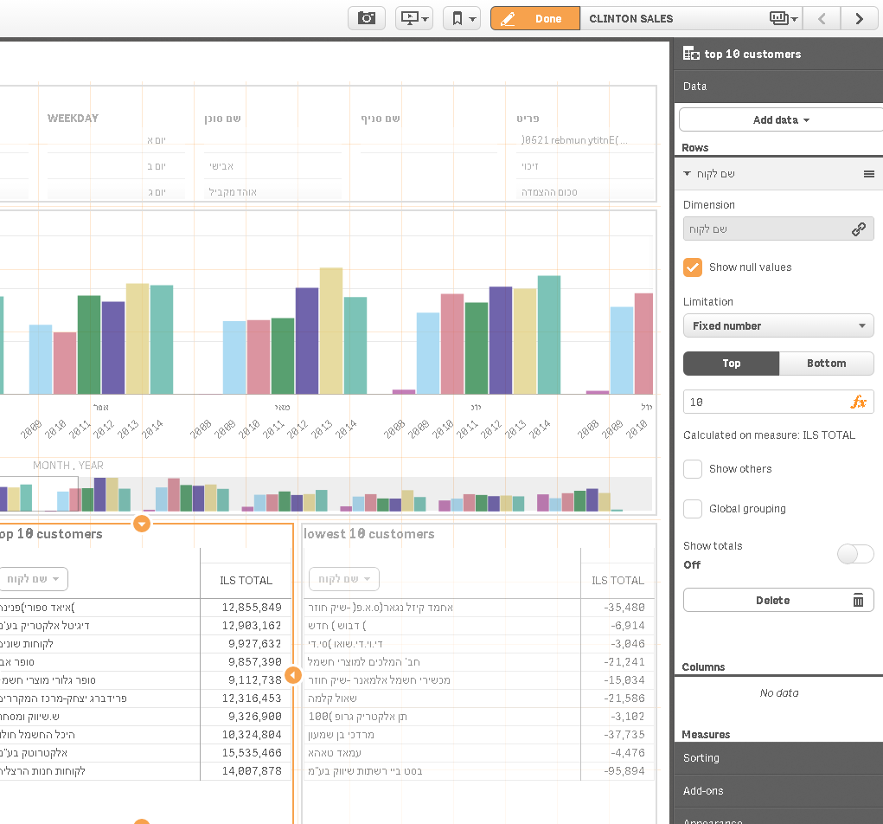The image size is (883, 824).
Task: Open the bookmarks icon menu
Action: pyautogui.click(x=462, y=18)
